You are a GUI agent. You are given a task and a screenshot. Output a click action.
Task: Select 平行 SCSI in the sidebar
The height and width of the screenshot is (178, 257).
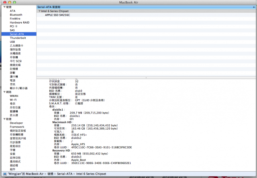(16, 61)
